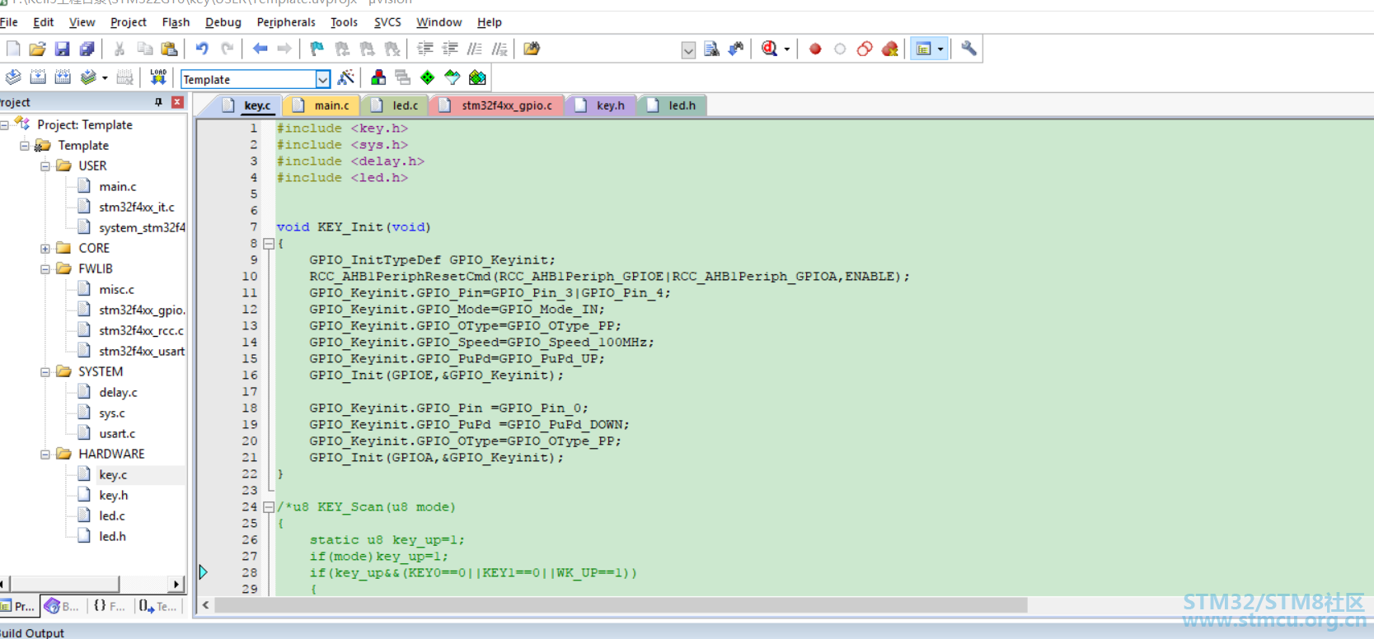Toggle Project window pin icon
The width and height of the screenshot is (1374, 639).
[158, 102]
